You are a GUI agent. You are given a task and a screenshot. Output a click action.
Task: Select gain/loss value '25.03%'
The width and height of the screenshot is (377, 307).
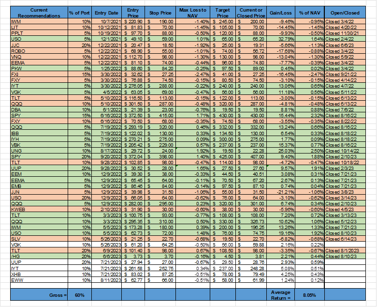[281, 151]
